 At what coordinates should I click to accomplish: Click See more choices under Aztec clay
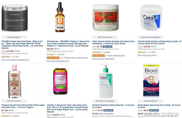click(105, 37)
